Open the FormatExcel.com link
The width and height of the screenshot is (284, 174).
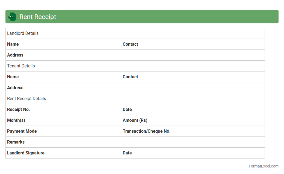pos(264,166)
